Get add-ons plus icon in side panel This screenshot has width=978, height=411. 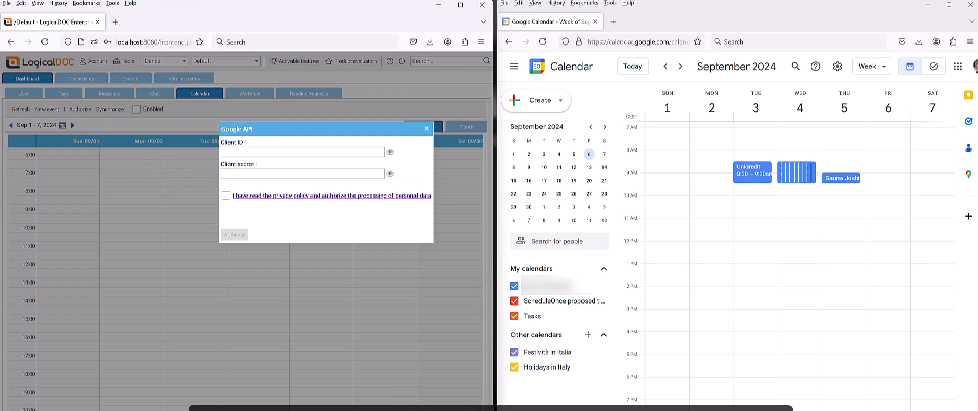click(968, 217)
